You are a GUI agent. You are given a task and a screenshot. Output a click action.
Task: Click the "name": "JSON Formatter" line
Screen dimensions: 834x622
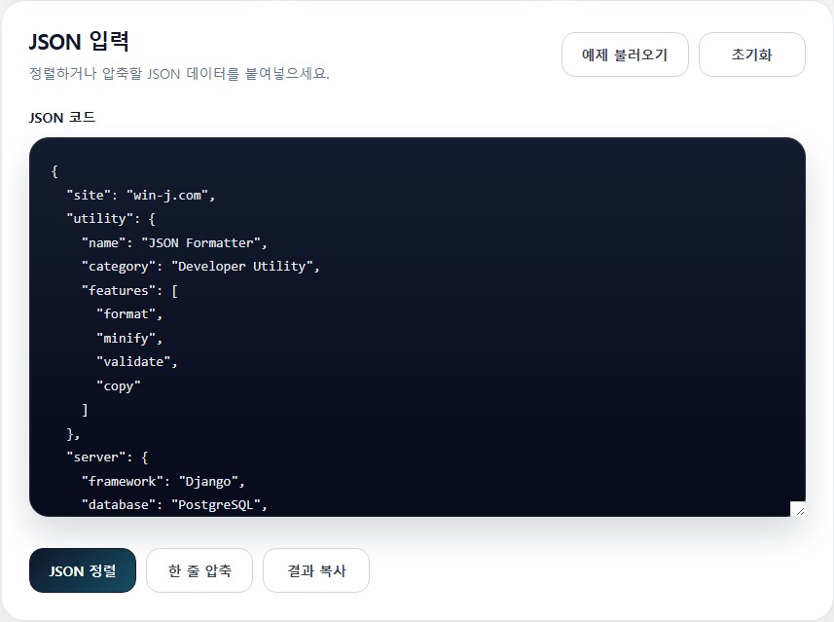(x=174, y=243)
